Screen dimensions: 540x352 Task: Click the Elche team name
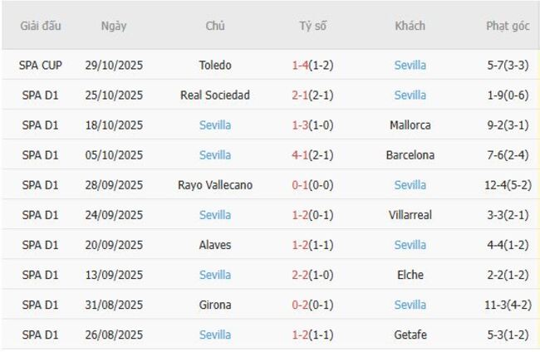click(x=410, y=275)
